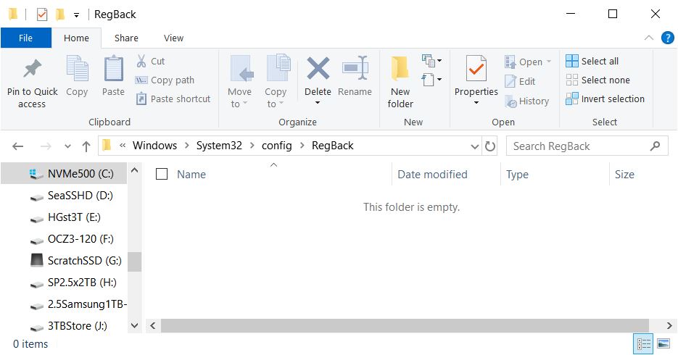Screen dimensions: 678x355
Task: Click the Cut scissors icon
Action: [x=141, y=61]
